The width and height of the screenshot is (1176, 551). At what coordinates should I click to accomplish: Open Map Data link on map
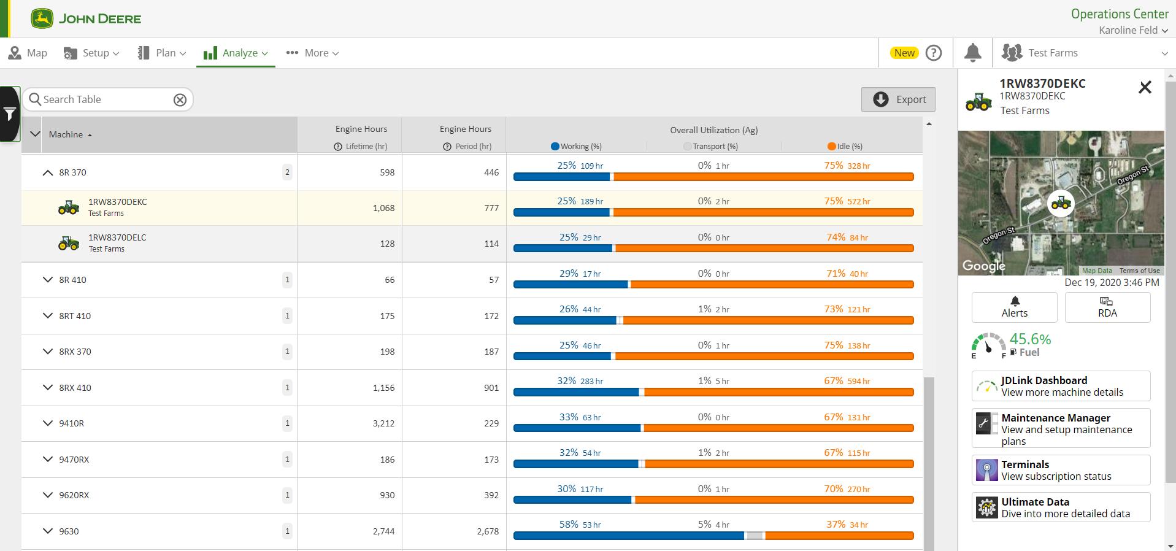click(1097, 271)
